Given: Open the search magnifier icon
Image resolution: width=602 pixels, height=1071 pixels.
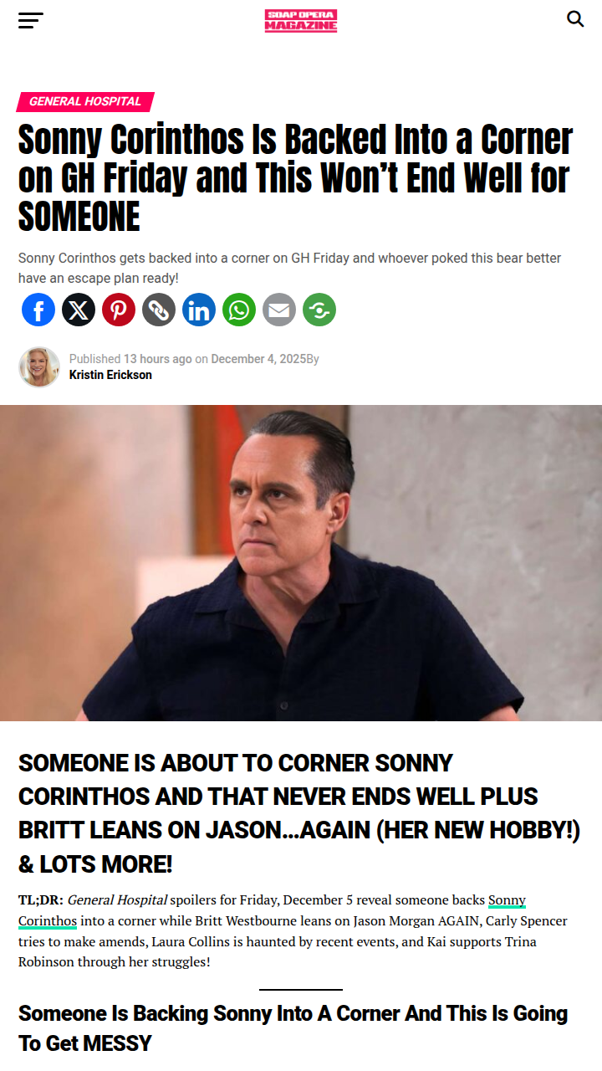Looking at the screenshot, I should [x=575, y=18].
